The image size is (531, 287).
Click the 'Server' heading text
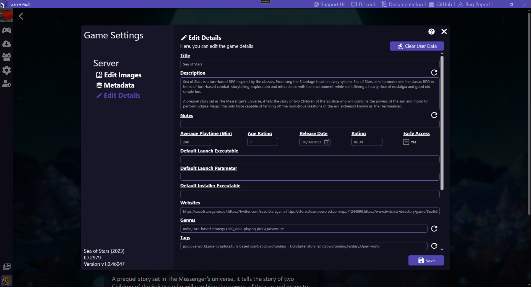click(x=106, y=63)
